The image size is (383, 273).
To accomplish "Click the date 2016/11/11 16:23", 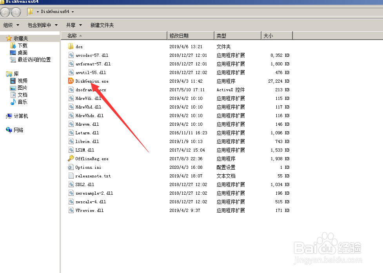I will (x=188, y=133).
